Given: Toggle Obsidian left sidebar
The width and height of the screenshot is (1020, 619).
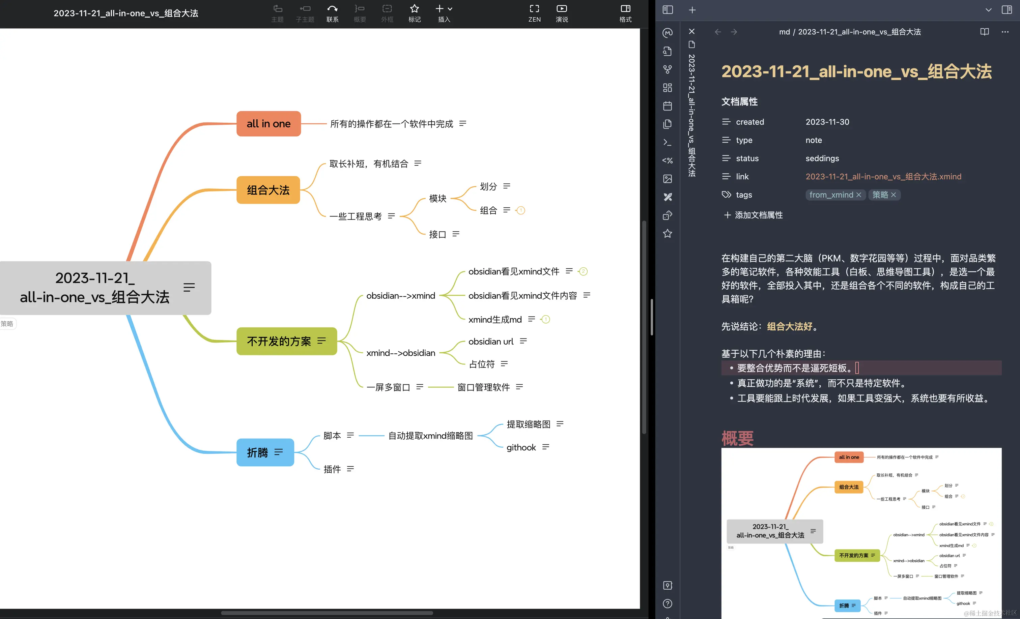Looking at the screenshot, I should (668, 9).
